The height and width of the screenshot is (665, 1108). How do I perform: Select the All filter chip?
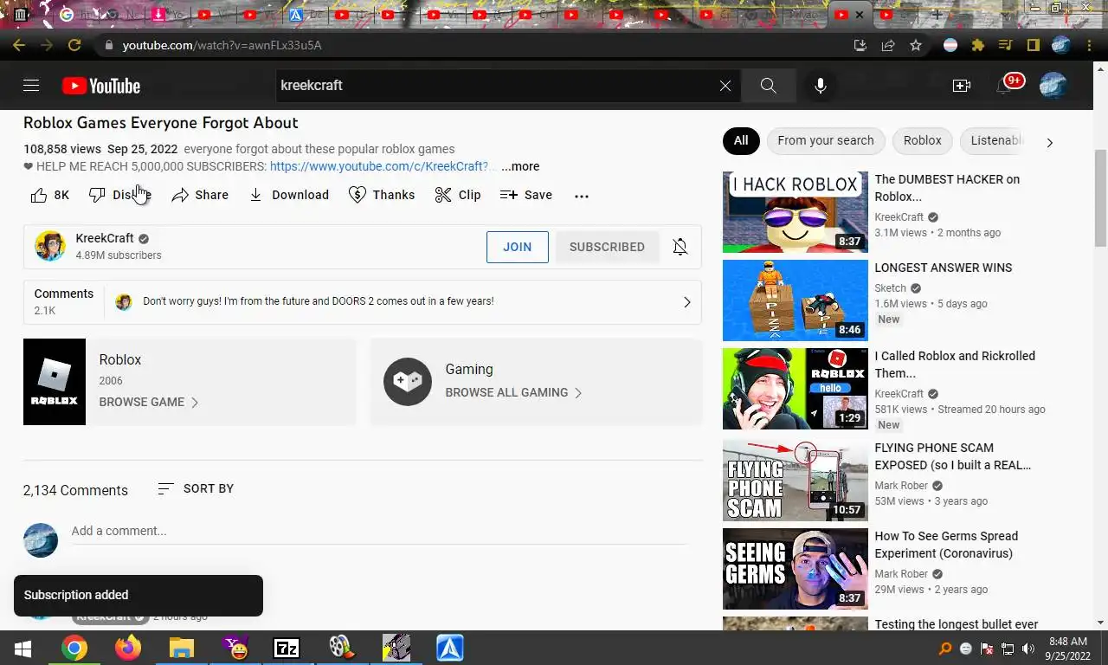[x=741, y=140]
